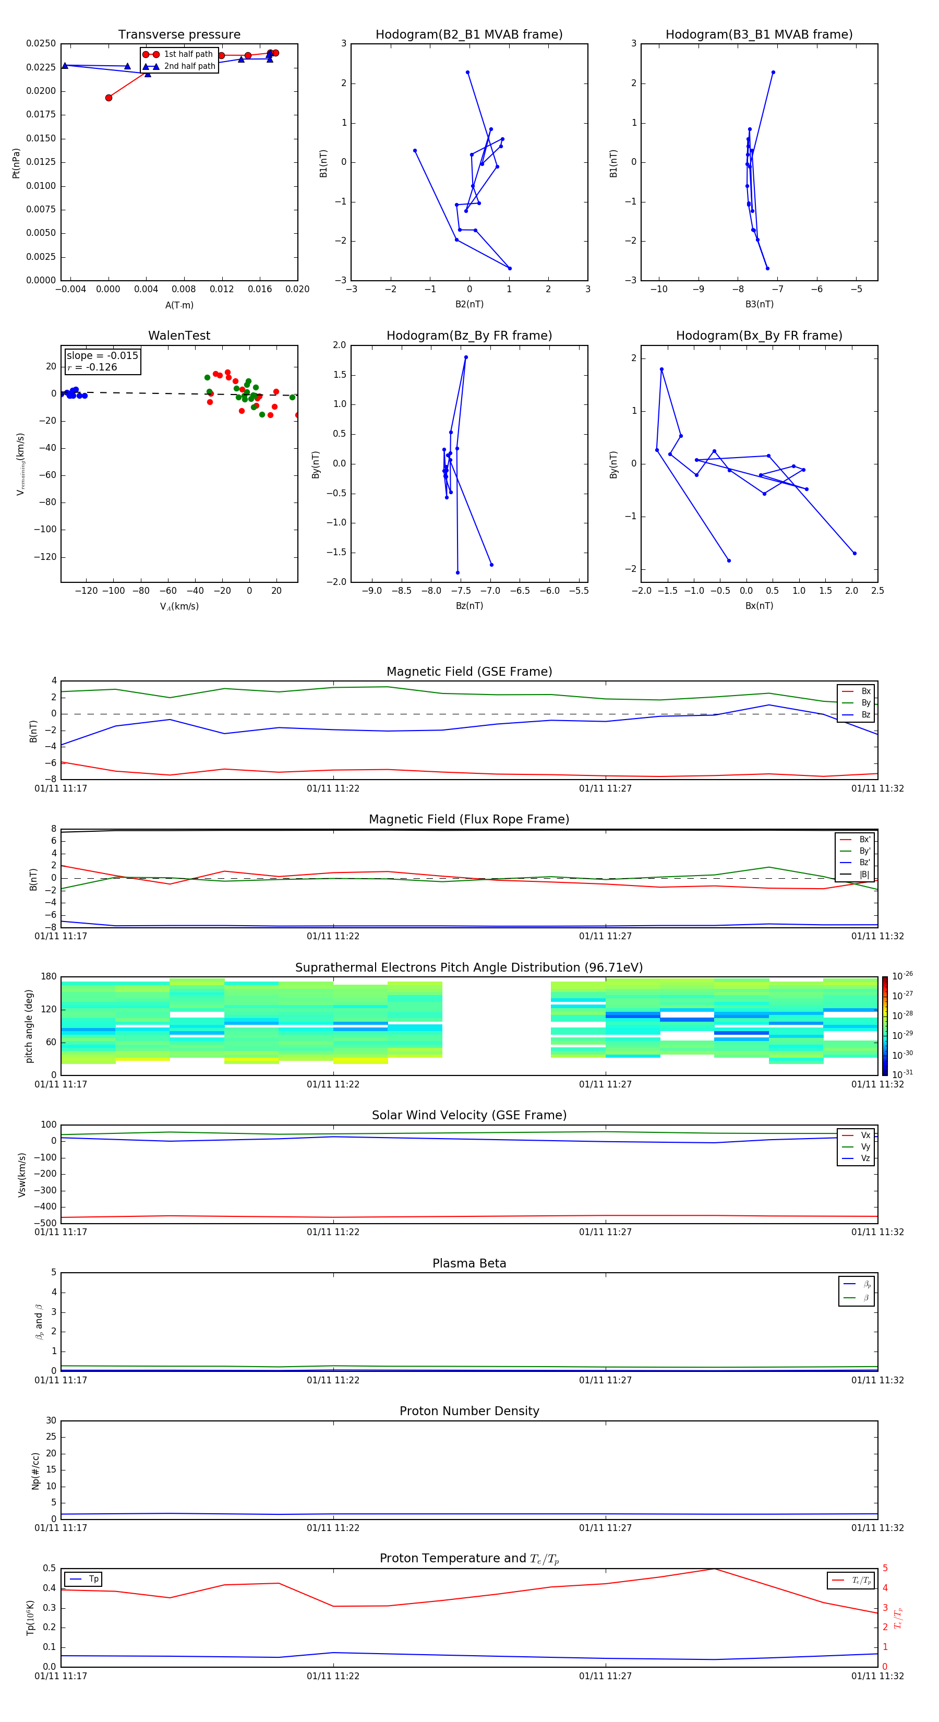Select the Bz entry in GSE magnetic legend
939x1722 pixels.
point(856,714)
